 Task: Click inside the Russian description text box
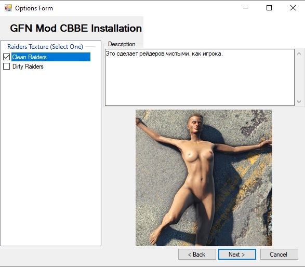point(200,77)
